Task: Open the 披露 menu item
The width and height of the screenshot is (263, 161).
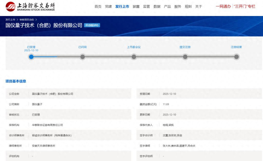Action: [x=136, y=7]
